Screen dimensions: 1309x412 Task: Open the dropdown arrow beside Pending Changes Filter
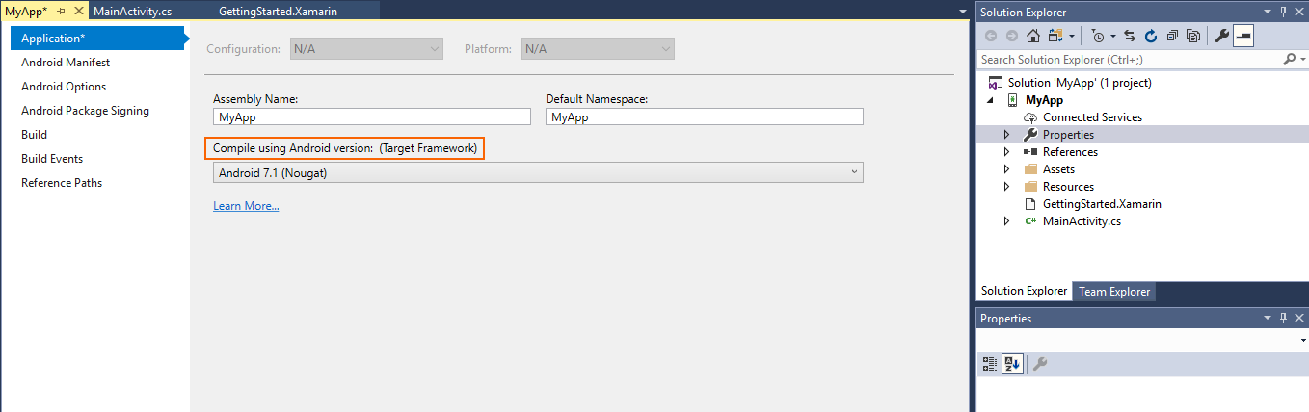[x=1112, y=36]
